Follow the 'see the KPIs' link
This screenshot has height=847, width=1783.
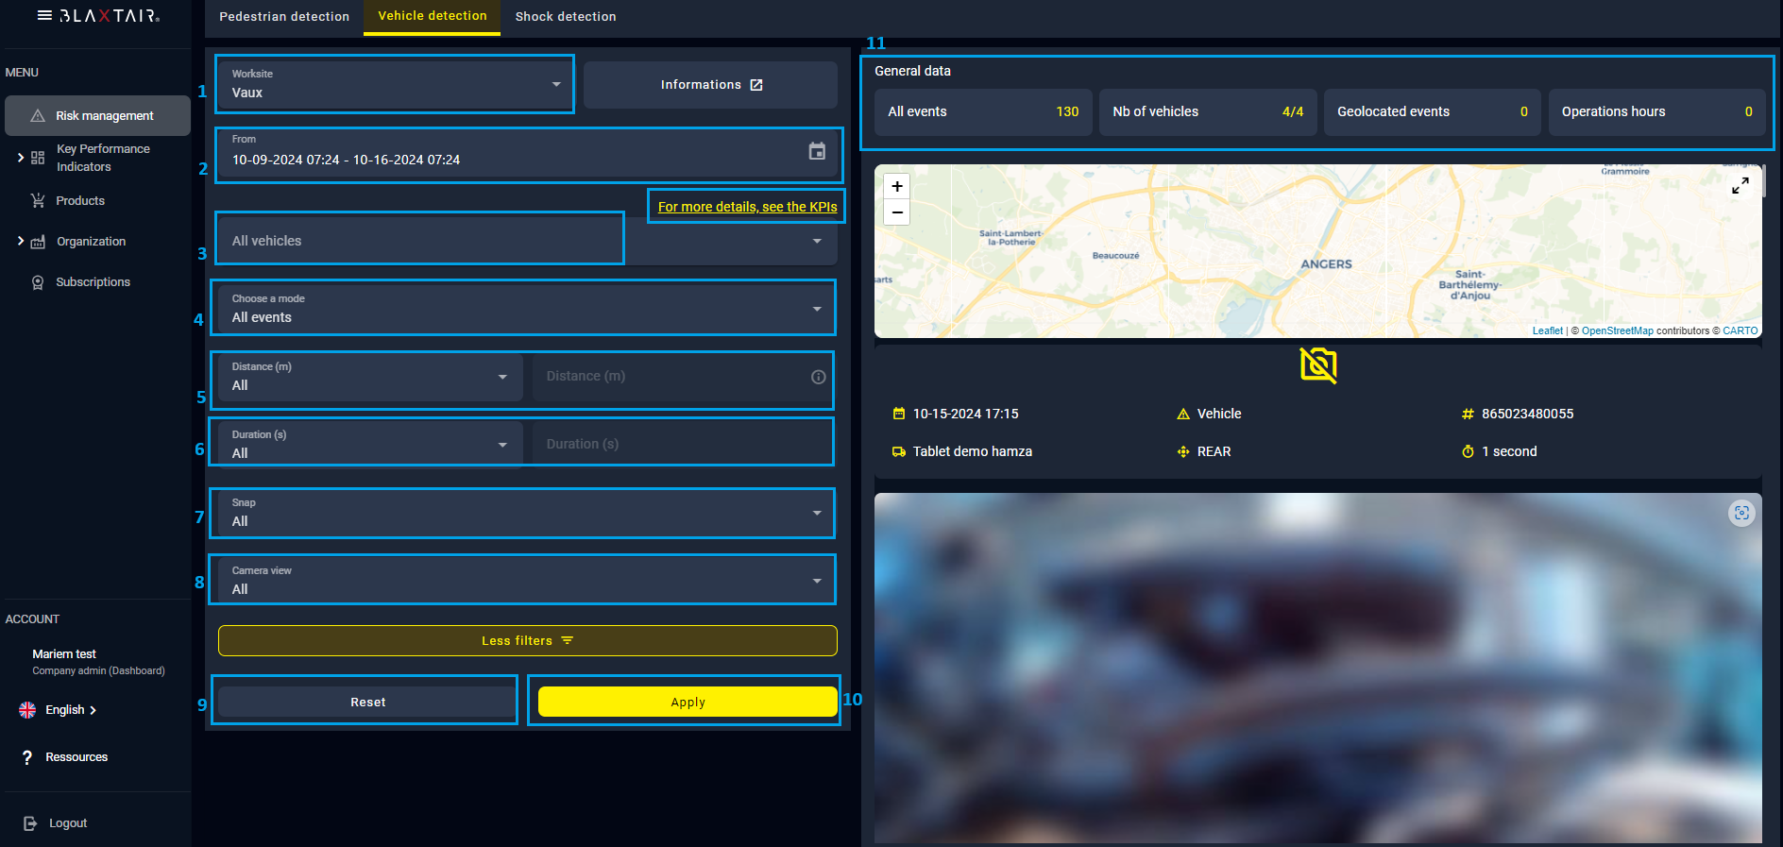tap(747, 207)
